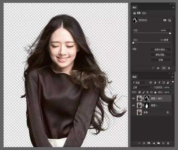Create new adjustment layer icon
178x150 pixels.
(x=154, y=143)
